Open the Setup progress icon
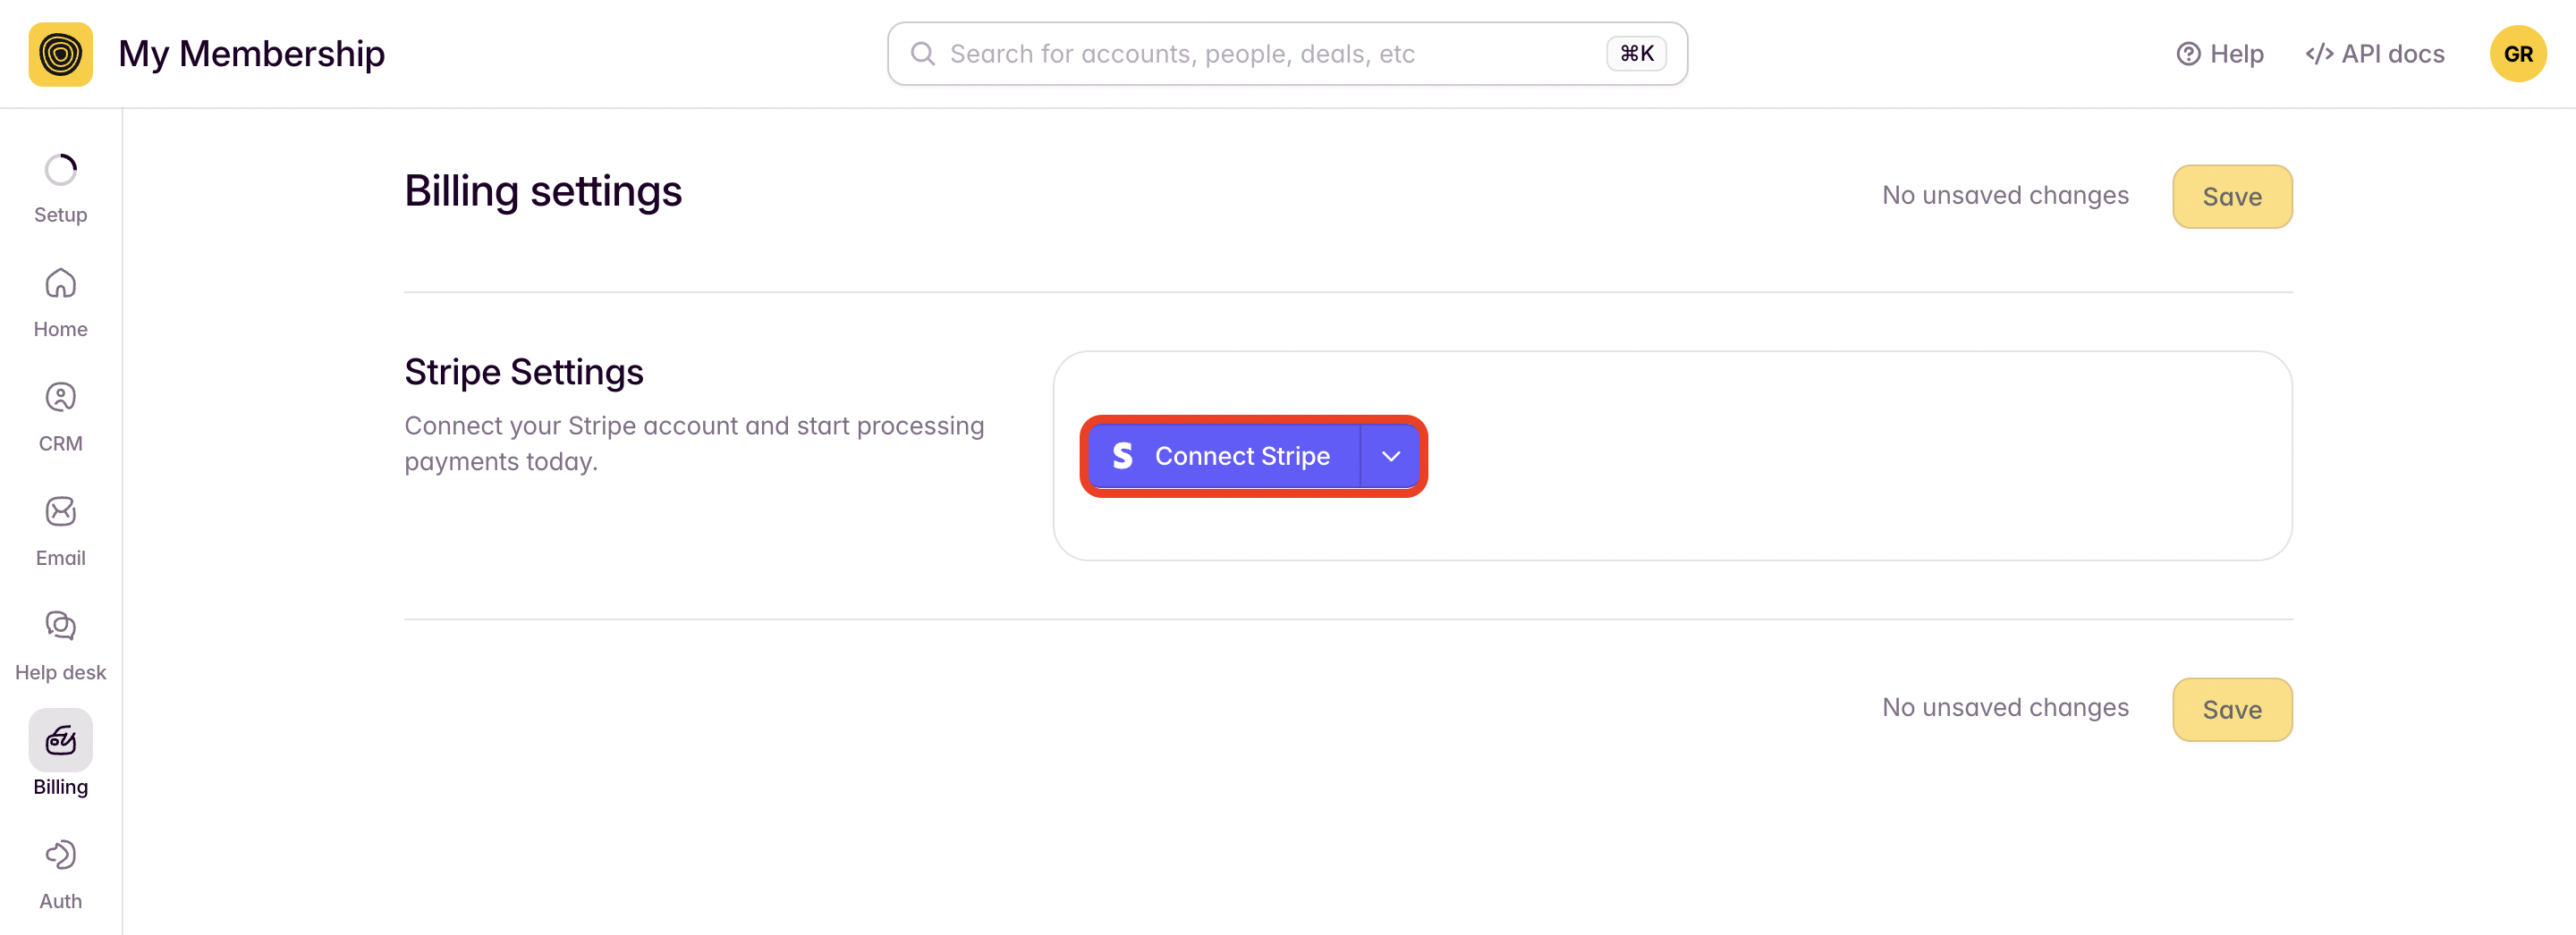Viewport: 2576px width, 935px height. tap(60, 170)
